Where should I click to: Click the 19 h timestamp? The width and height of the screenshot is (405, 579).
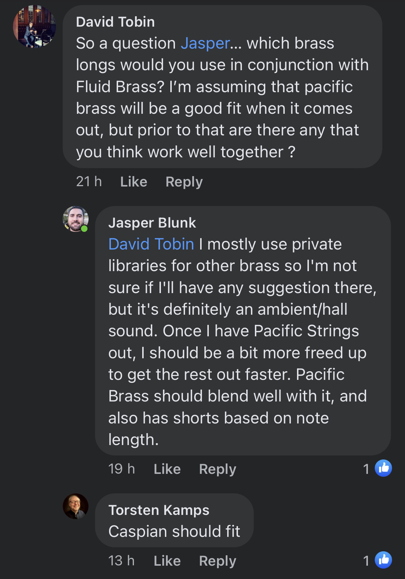click(122, 469)
